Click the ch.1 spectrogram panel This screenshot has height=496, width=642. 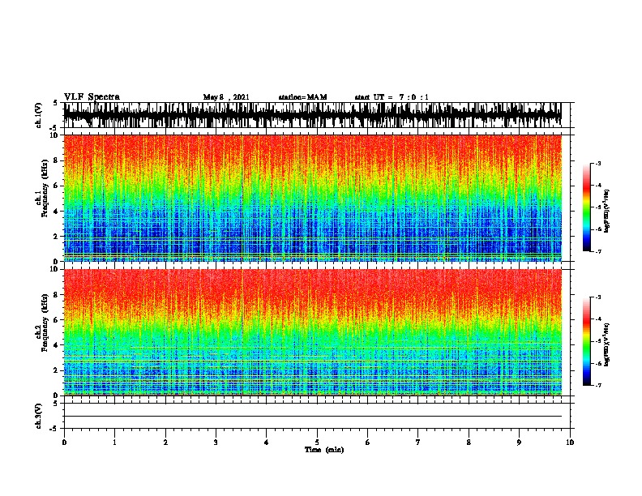313,198
